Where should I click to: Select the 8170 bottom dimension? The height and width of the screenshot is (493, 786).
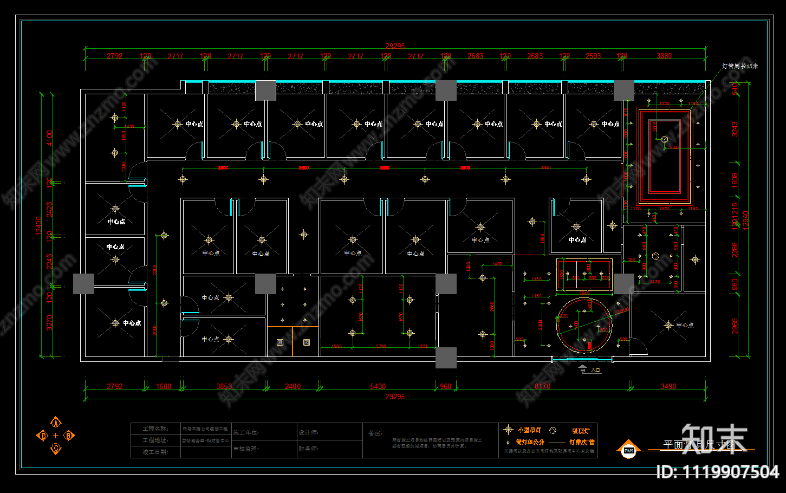click(542, 386)
